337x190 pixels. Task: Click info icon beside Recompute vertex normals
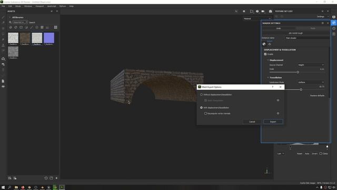(278, 113)
